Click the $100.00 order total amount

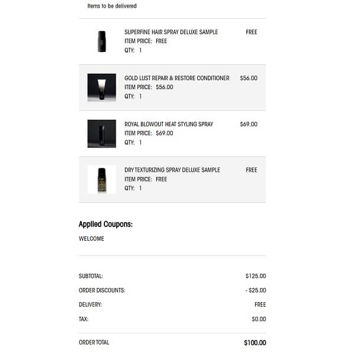tap(255, 343)
